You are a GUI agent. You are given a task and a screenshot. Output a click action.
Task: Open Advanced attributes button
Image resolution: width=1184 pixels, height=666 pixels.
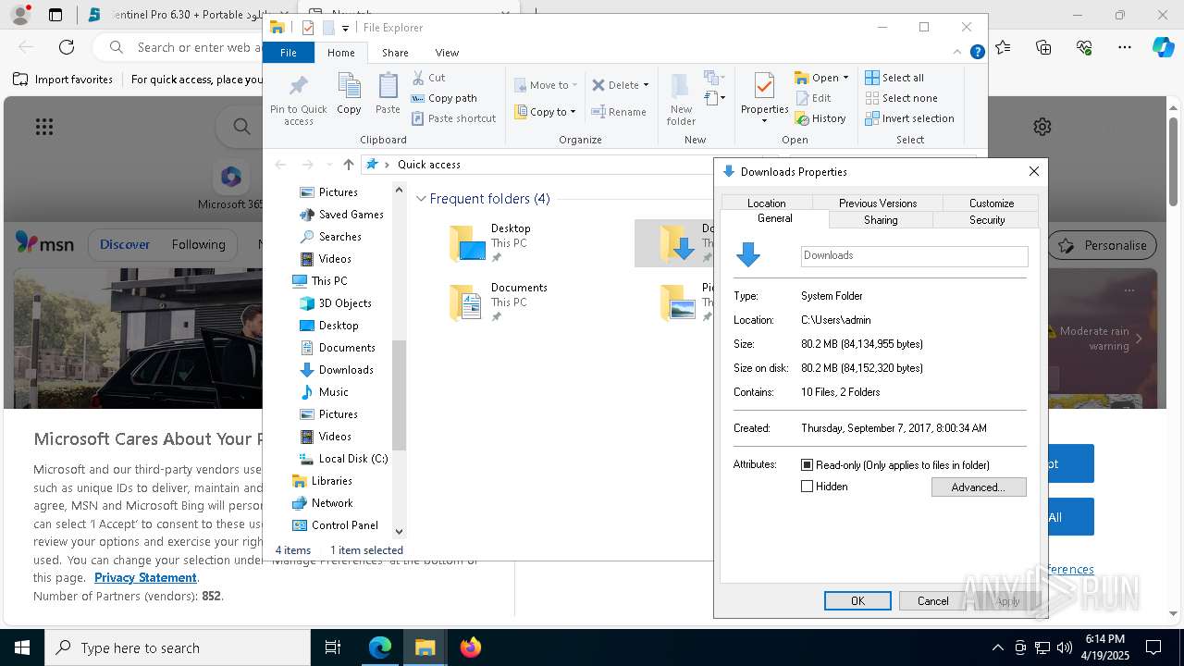979,487
